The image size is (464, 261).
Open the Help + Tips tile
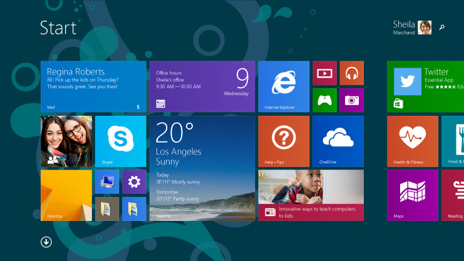click(x=284, y=141)
